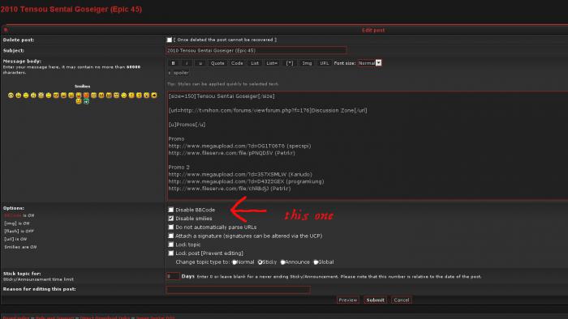Click the [u]Promos[/u] line
Viewport: 568px width, 319px height.
[x=187, y=125]
